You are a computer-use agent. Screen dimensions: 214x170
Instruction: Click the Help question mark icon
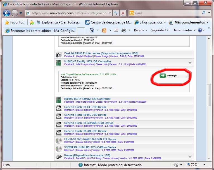coord(200,30)
